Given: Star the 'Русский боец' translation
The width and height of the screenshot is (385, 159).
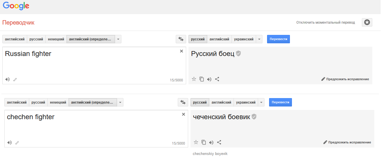Looking at the screenshot, I should pos(194,79).
